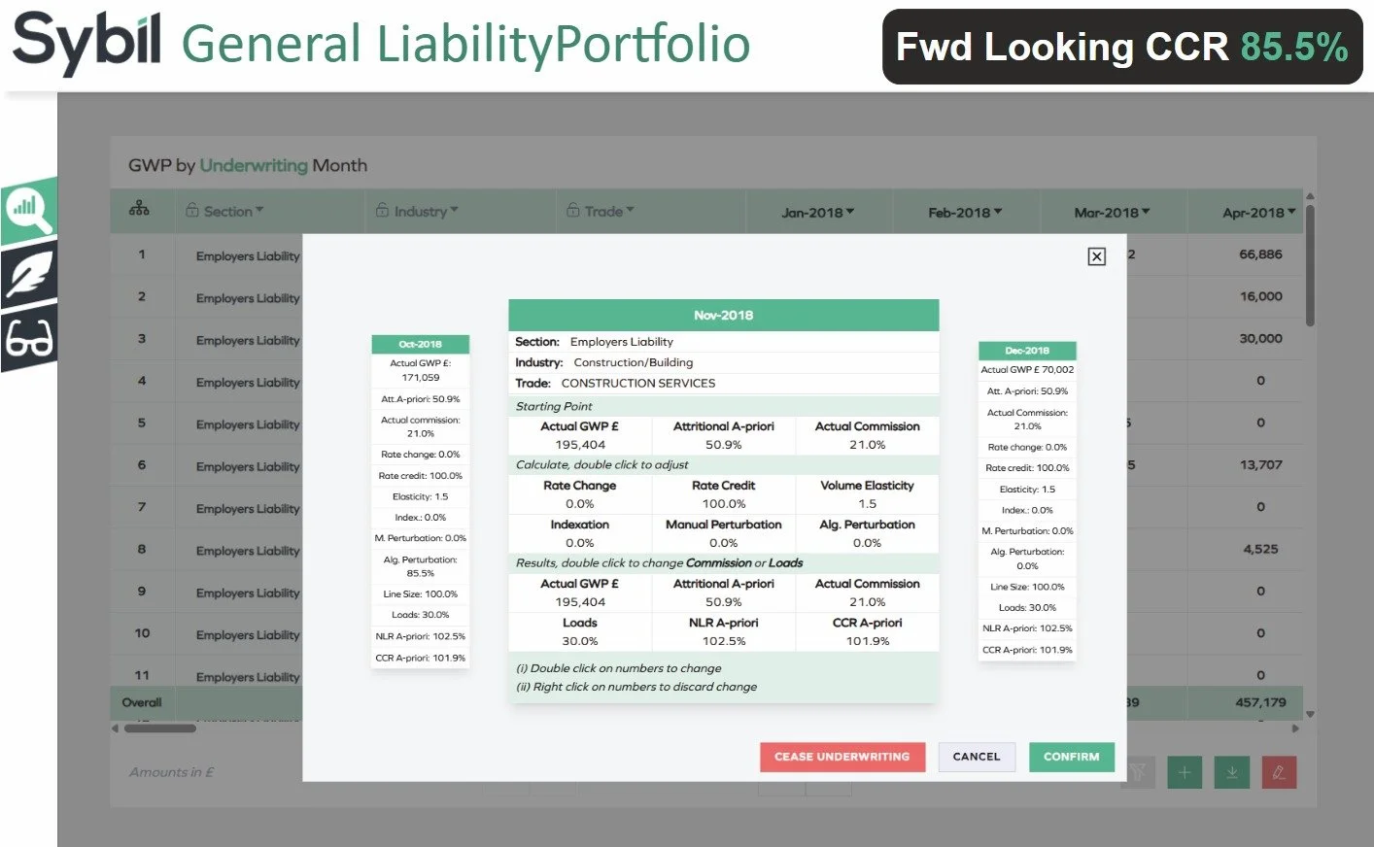
Task: Click the green download arrow icon
Action: tap(1232, 772)
